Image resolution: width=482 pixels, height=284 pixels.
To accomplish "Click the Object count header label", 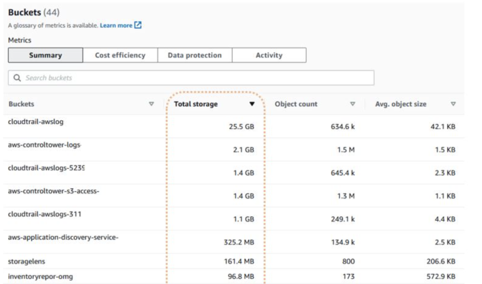I will tap(296, 104).
